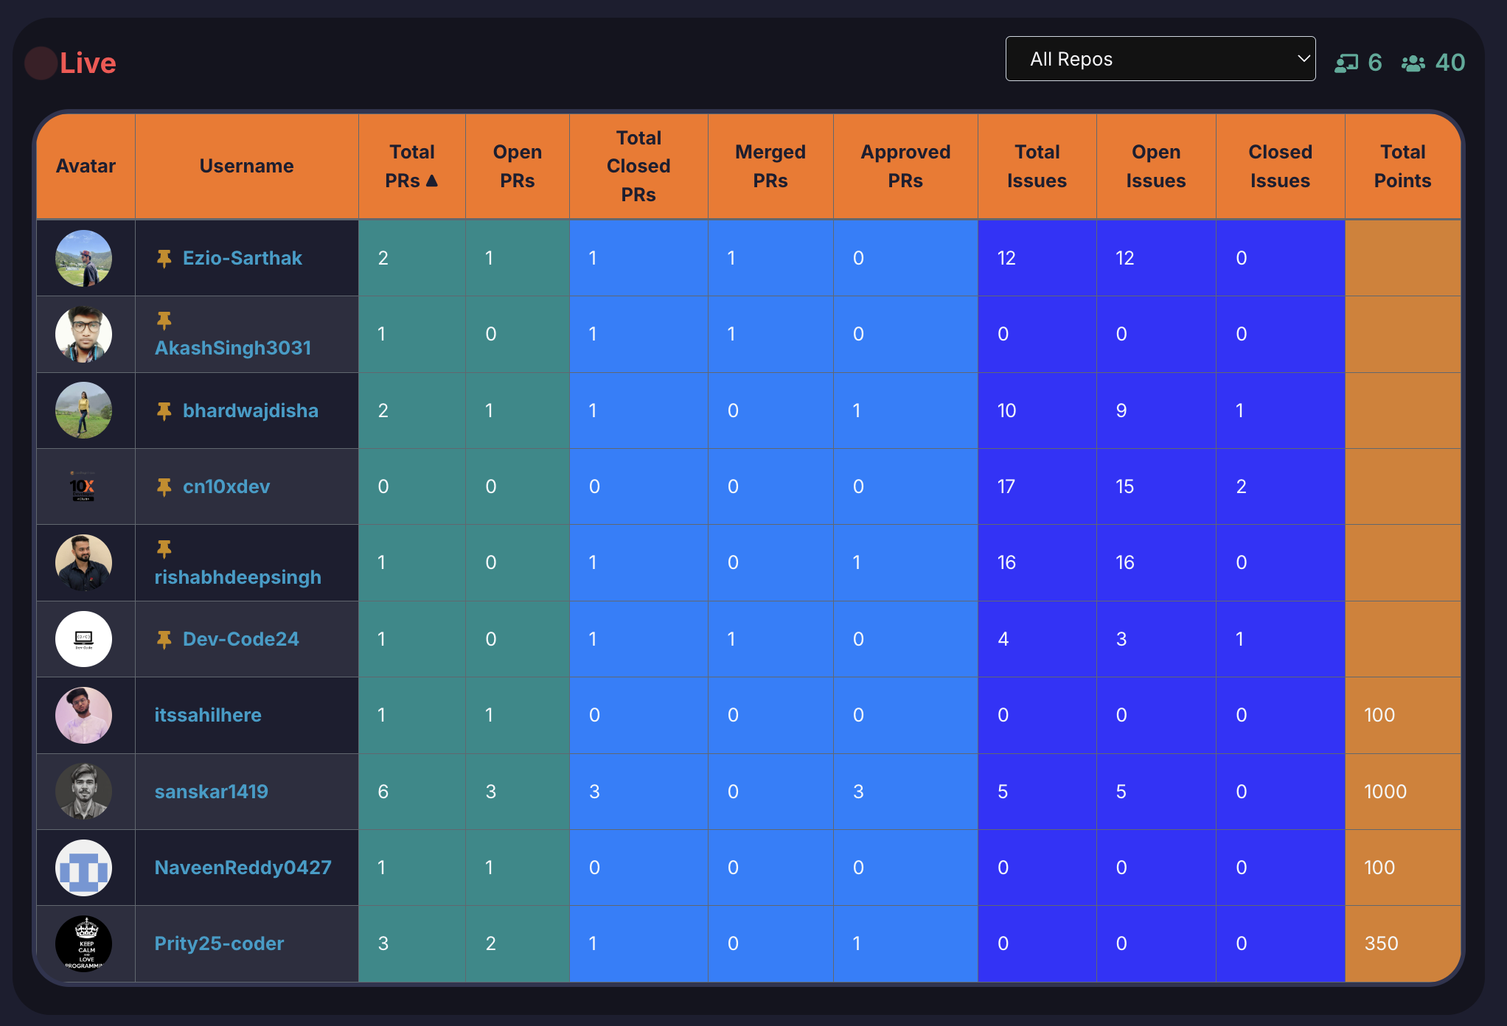Unpin Ezio-Sarthak from the leaderboard
This screenshot has width=1507, height=1026.
tap(164, 257)
